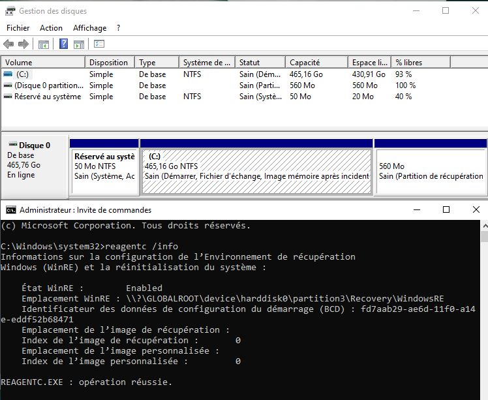Sort by Type column header
This screenshot has width=488, height=400.
[157, 62]
